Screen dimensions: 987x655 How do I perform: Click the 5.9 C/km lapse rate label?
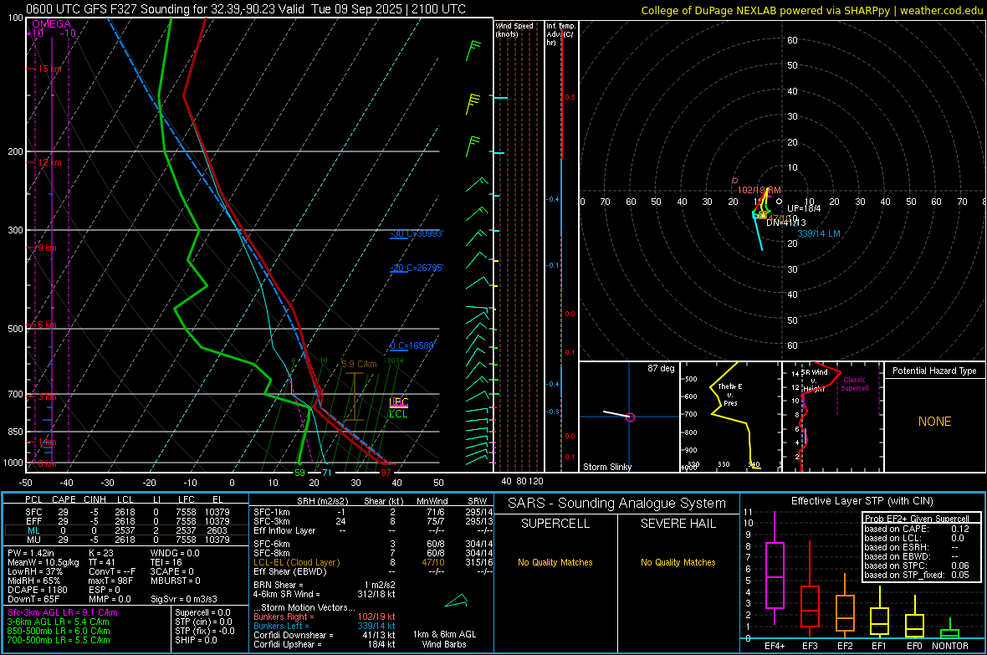(x=359, y=364)
